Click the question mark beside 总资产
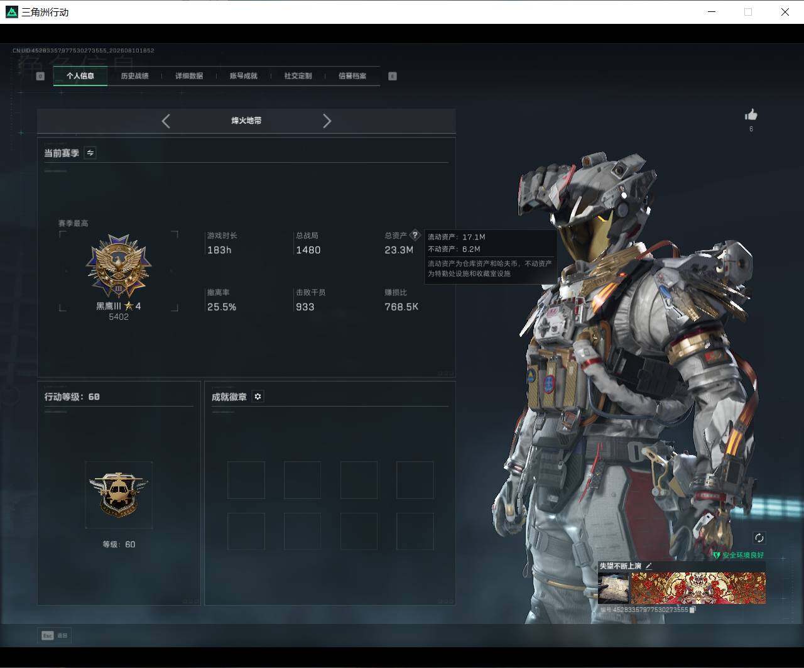 coord(415,235)
